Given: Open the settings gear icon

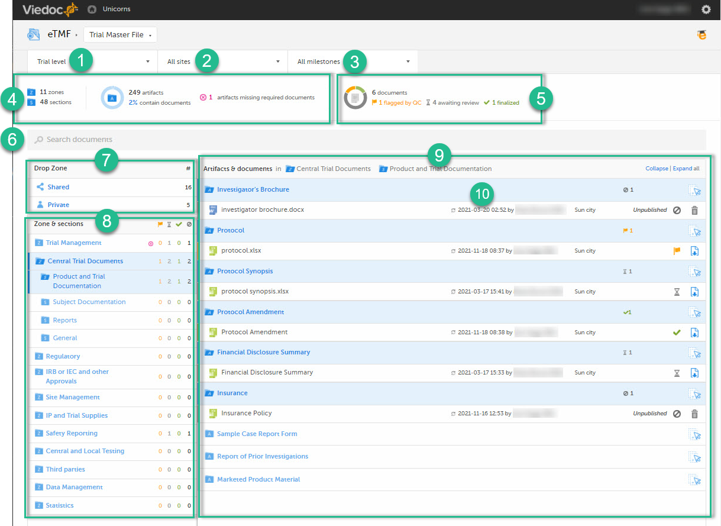Looking at the screenshot, I should point(706,9).
